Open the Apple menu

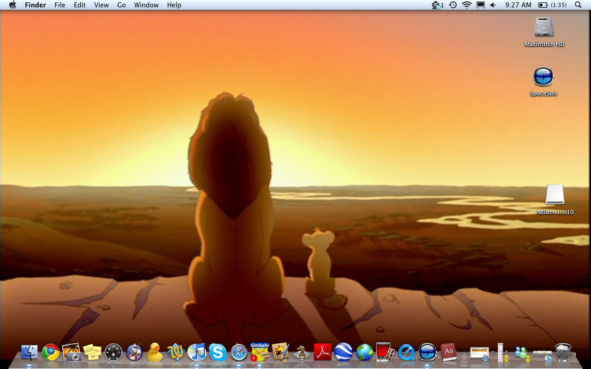click(12, 5)
